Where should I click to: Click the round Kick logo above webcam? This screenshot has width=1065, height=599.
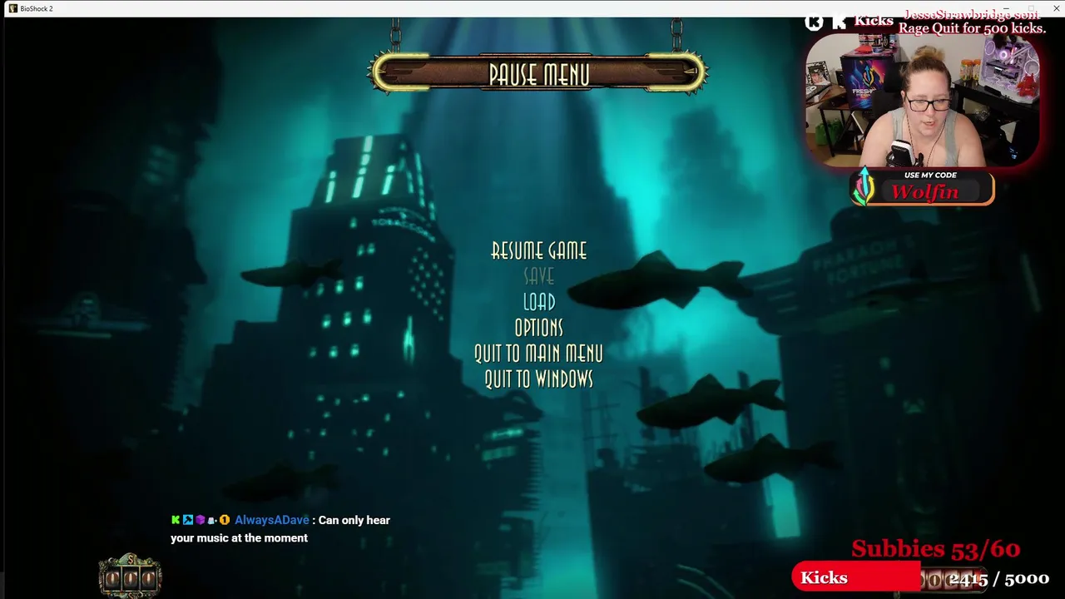(x=814, y=22)
